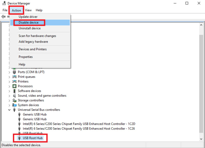Select Intel Enhanced Host Controller - 1C2D
The image size is (205, 148).
point(79,124)
